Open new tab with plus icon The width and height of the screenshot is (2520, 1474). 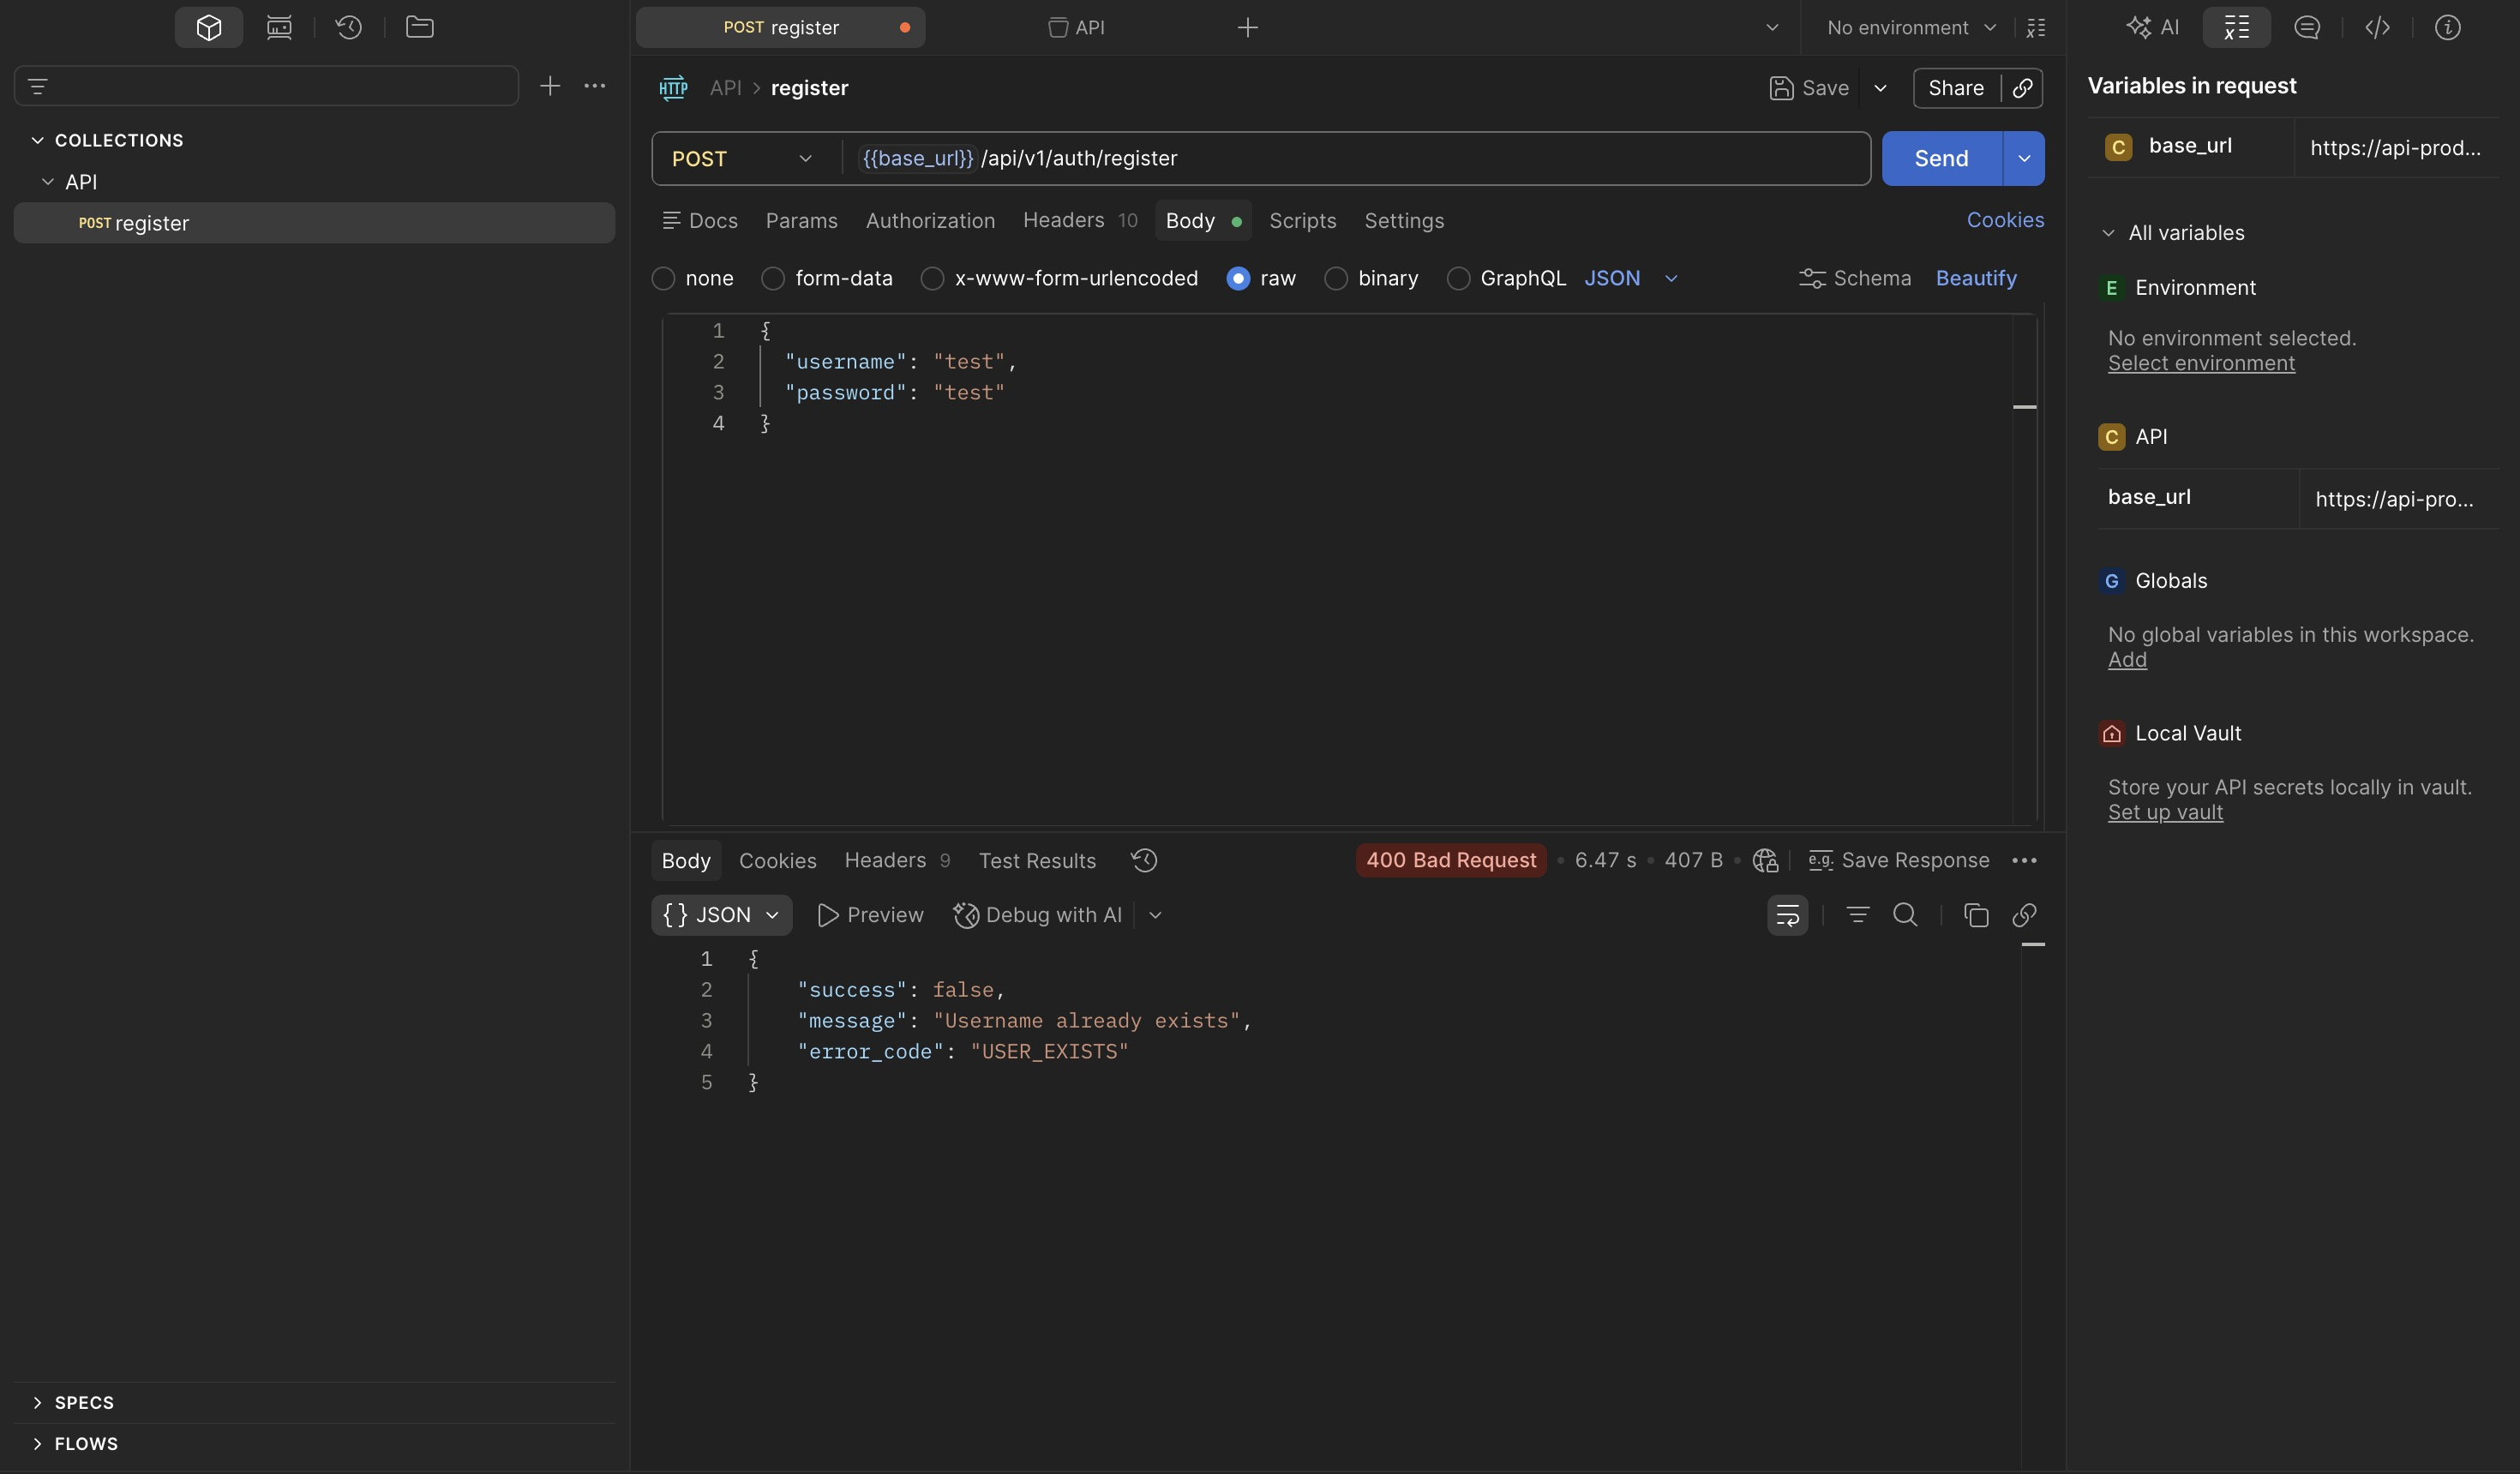1247,27
